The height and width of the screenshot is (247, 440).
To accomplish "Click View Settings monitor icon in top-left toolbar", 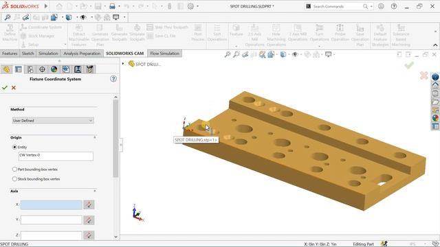I will tap(116, 17).
